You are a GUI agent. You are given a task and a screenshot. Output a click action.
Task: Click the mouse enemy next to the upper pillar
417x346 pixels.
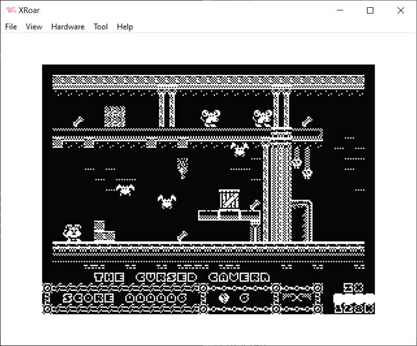click(263, 118)
